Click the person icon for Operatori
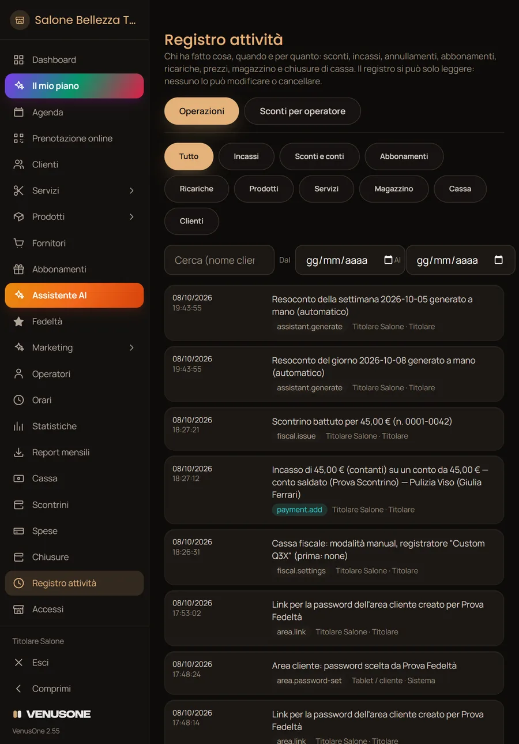Image resolution: width=519 pixels, height=744 pixels. point(18,374)
